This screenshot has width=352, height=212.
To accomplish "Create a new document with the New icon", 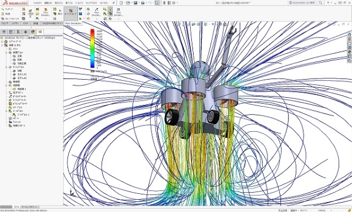I will 121,3.
